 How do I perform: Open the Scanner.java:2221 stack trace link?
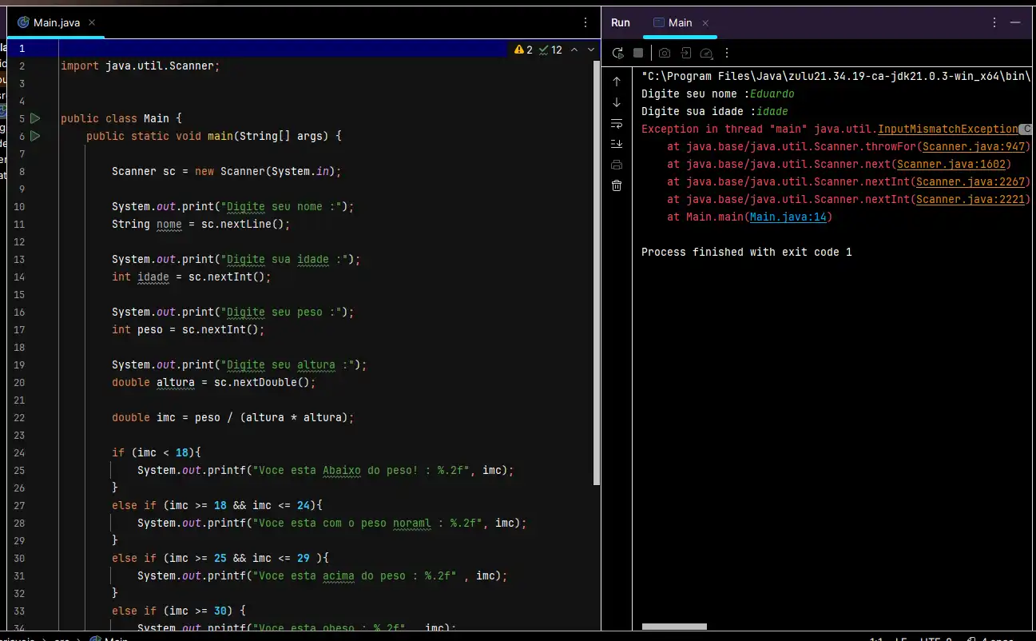971,199
